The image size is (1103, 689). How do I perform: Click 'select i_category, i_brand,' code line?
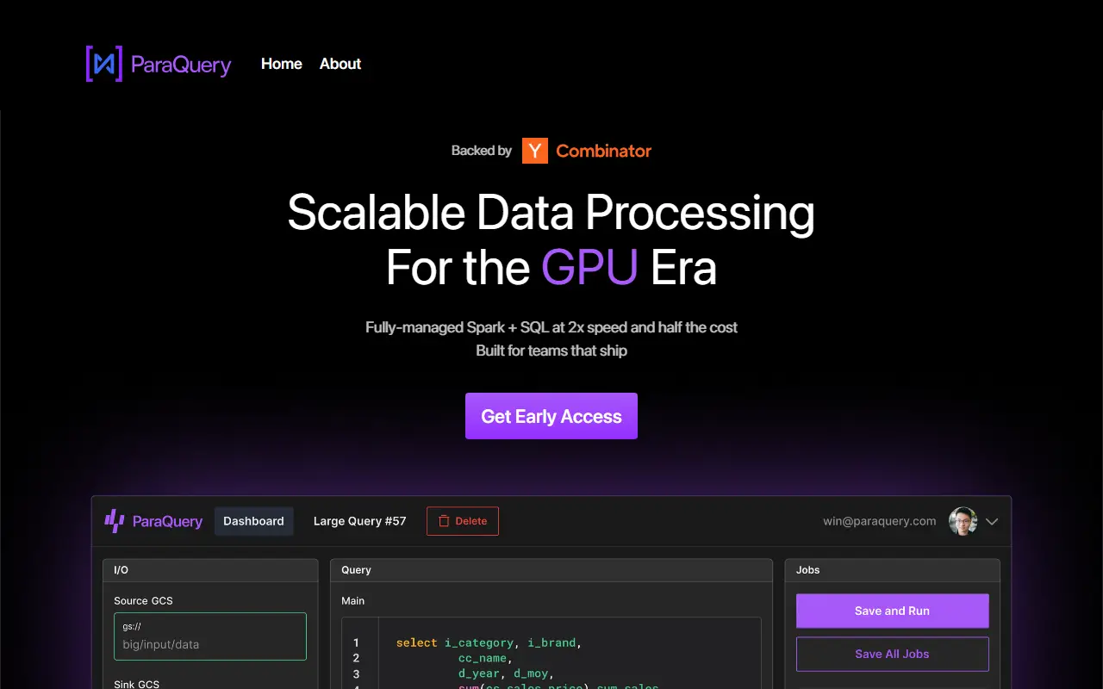(x=489, y=642)
